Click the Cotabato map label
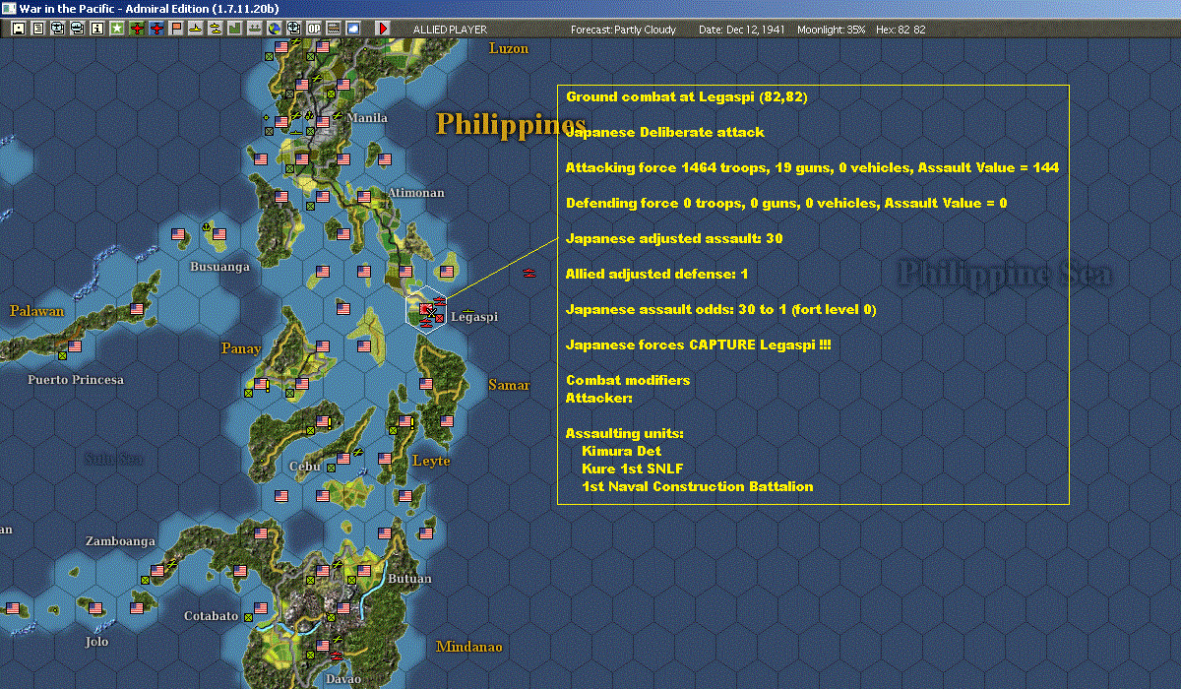1181x689 pixels. click(x=212, y=616)
